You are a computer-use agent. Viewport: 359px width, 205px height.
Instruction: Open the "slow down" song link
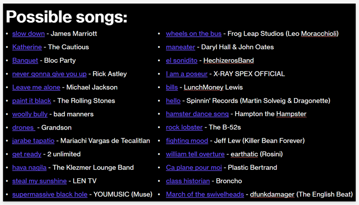click(28, 34)
